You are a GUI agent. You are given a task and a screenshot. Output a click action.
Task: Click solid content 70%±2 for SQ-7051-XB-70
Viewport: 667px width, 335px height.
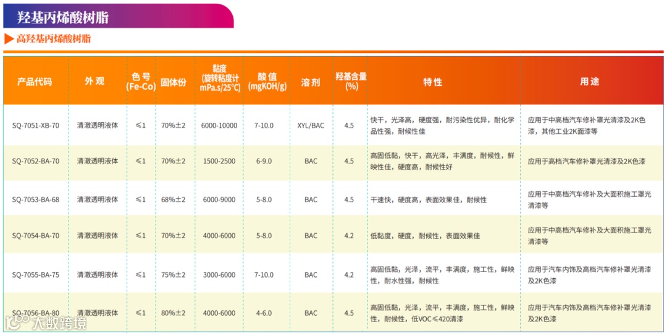173,126
